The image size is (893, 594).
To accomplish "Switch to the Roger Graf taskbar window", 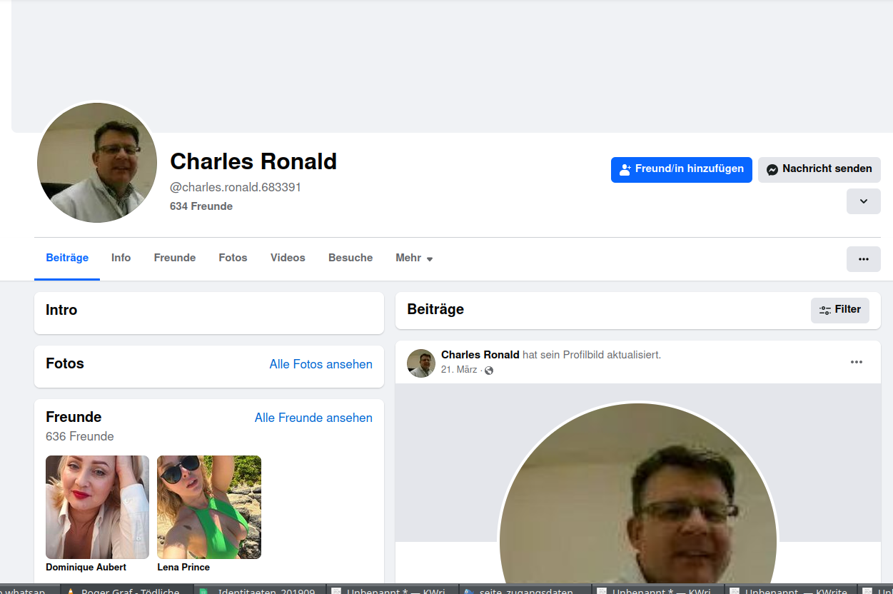I will coord(127,589).
